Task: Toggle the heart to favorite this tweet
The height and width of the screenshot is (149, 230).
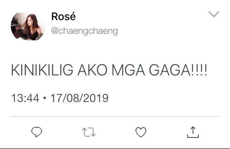Action: click(141, 132)
